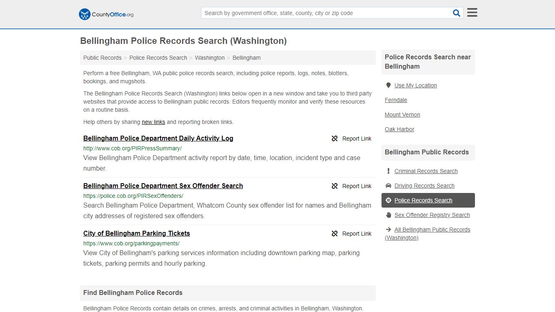Open Bellingham Police Department Daily Activity Log

158,138
